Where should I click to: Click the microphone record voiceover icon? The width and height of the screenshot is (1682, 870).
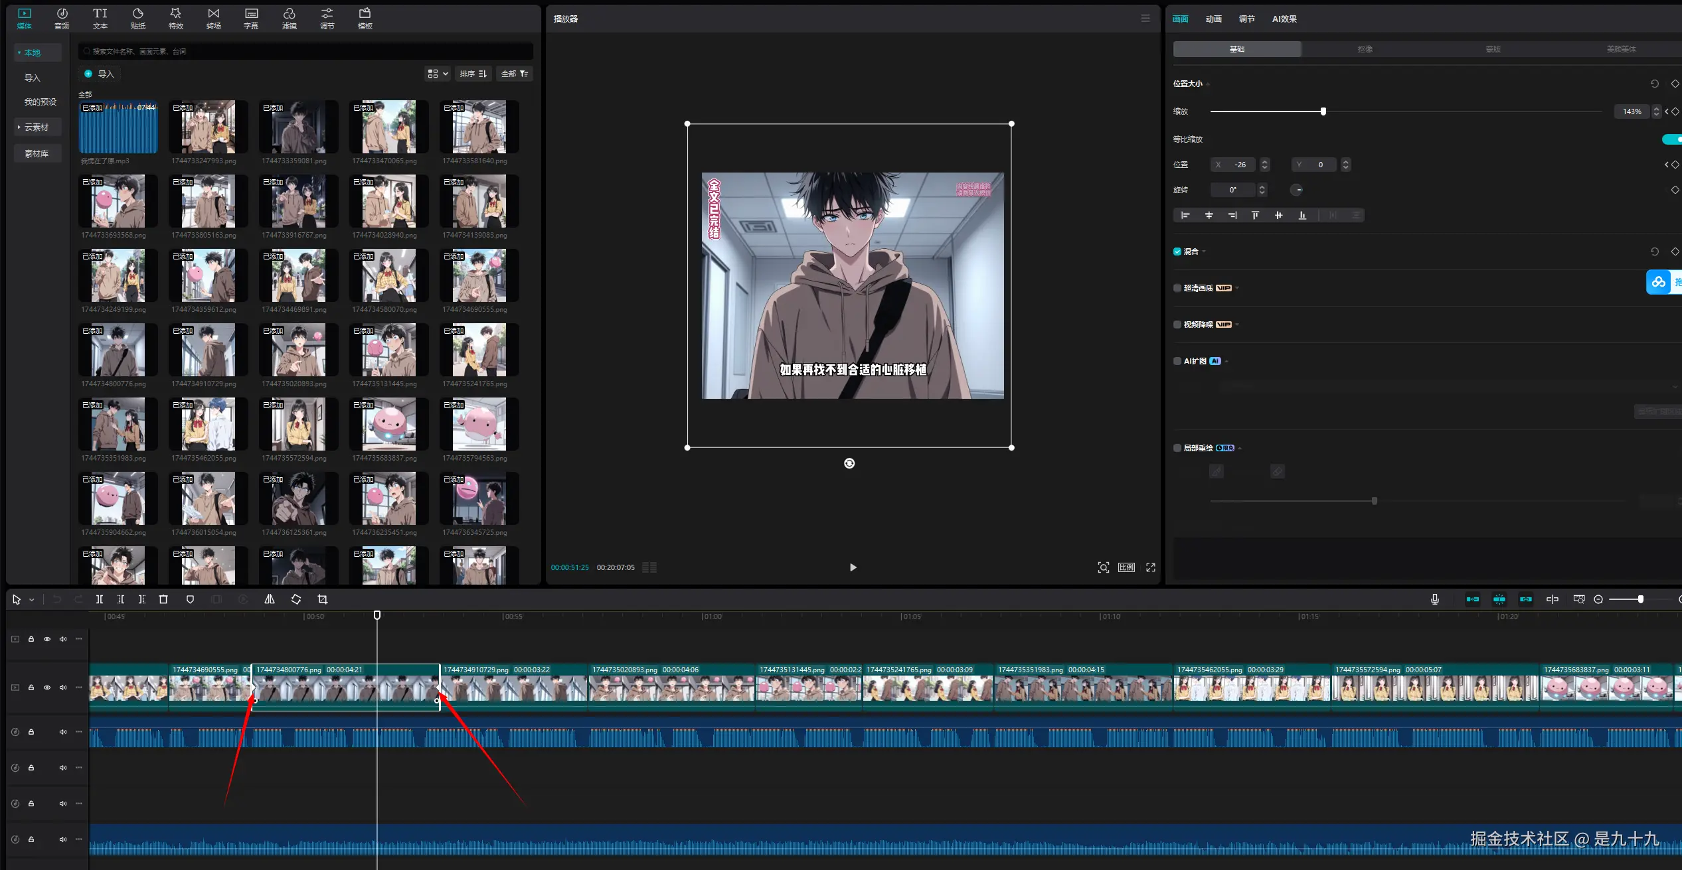1434,599
